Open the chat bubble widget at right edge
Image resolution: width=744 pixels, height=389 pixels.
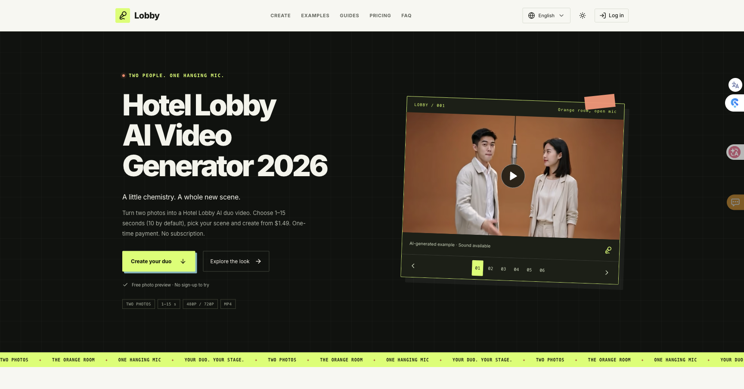click(735, 202)
